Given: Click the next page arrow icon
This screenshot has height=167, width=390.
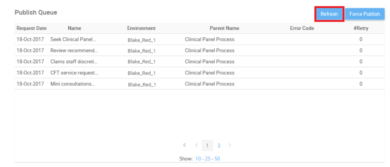Looking at the screenshot, I should tap(230, 145).
